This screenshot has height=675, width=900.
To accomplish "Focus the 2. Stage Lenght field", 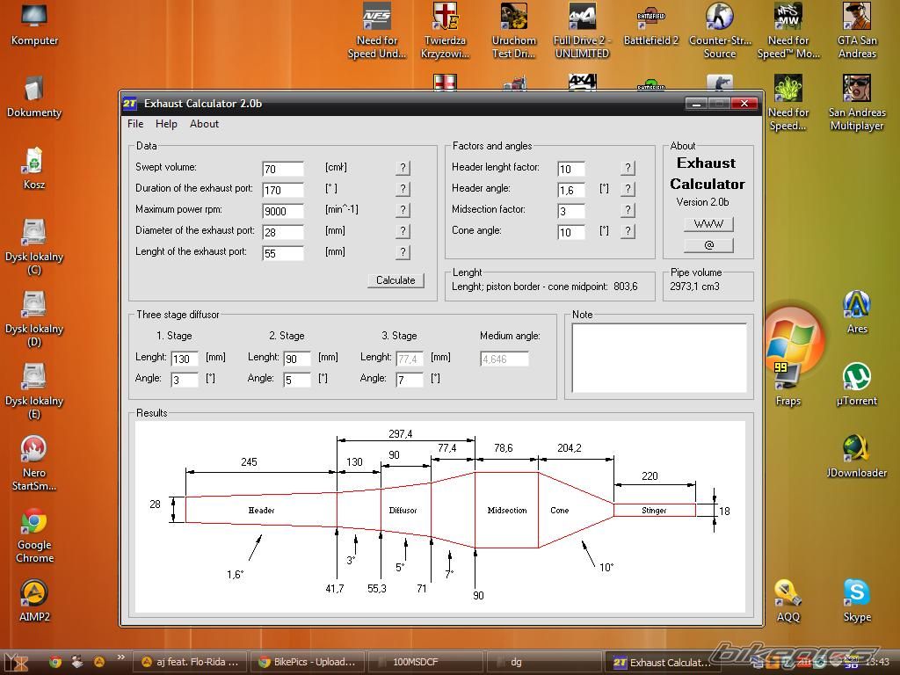I will coord(297,359).
